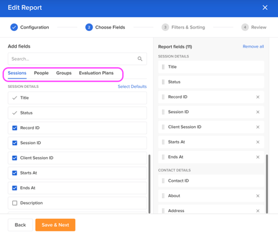Remove Record ID from report fields

tap(258, 97)
